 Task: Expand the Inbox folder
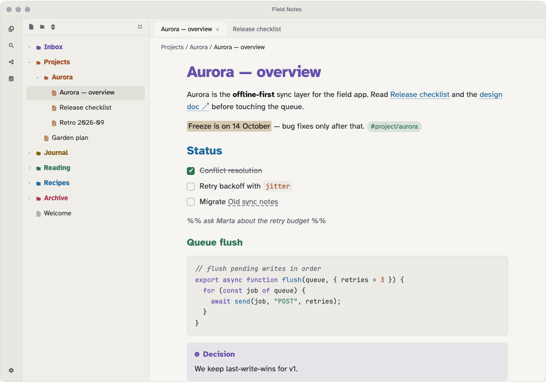(x=29, y=47)
